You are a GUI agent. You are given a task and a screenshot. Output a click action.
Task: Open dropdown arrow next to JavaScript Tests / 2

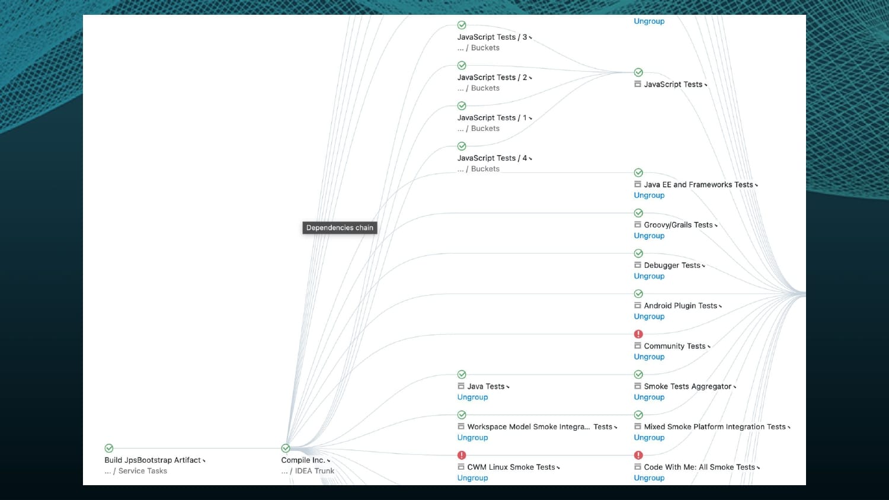(x=530, y=78)
